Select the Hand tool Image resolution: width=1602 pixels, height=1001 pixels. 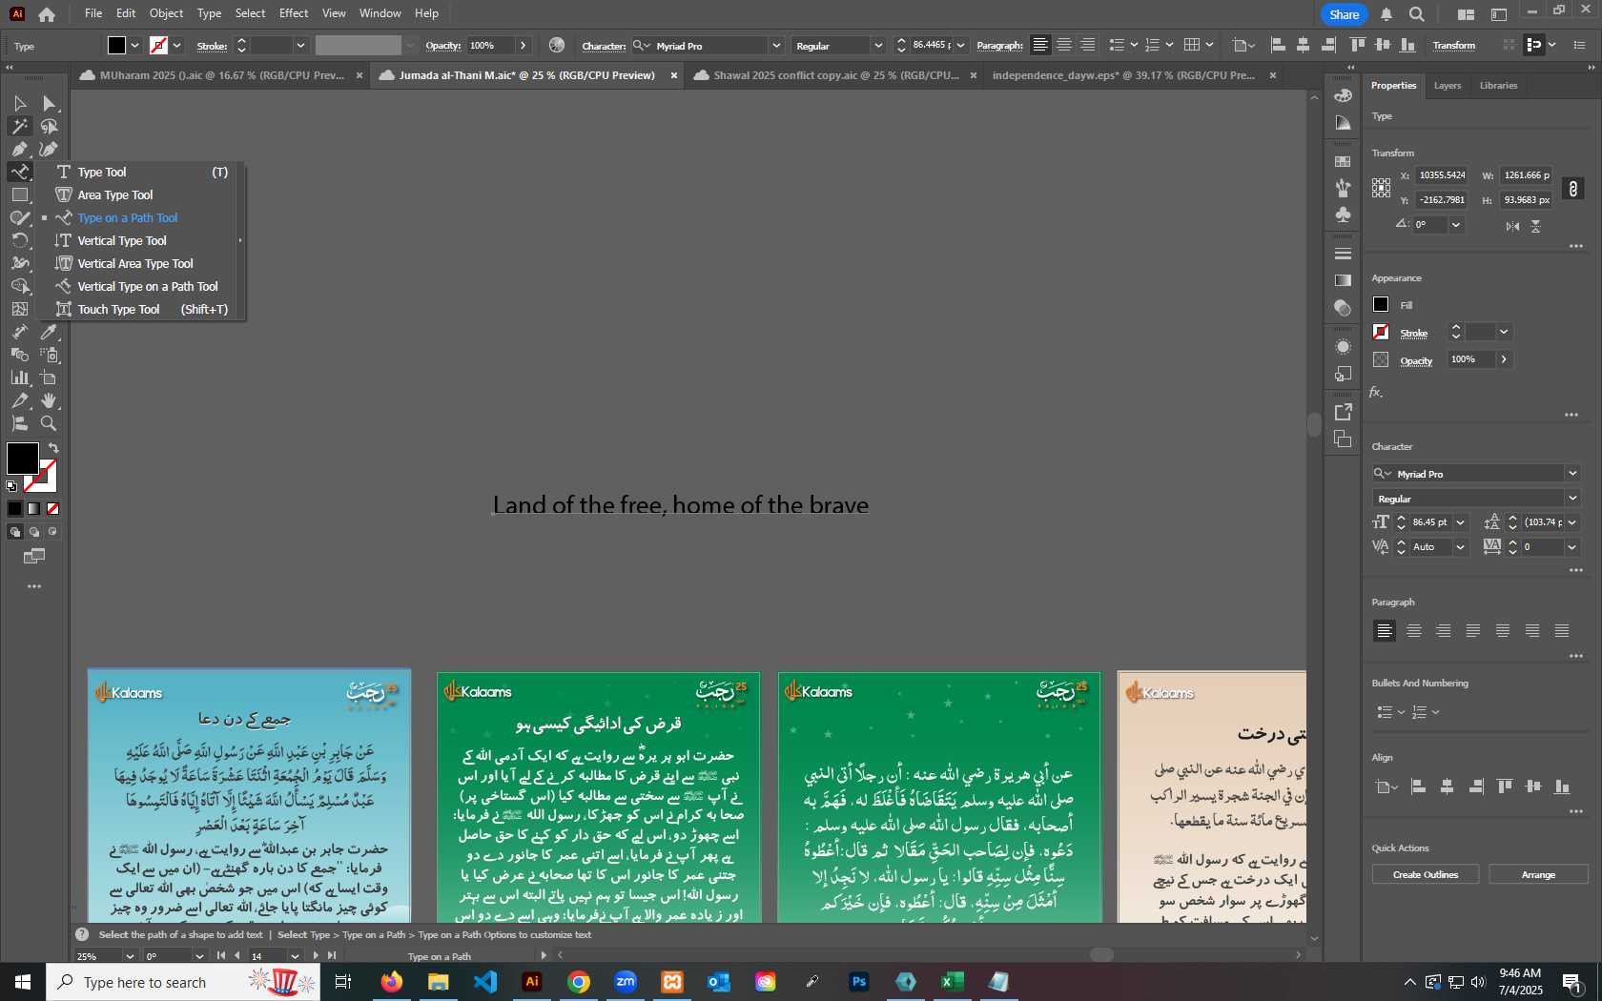(x=49, y=400)
